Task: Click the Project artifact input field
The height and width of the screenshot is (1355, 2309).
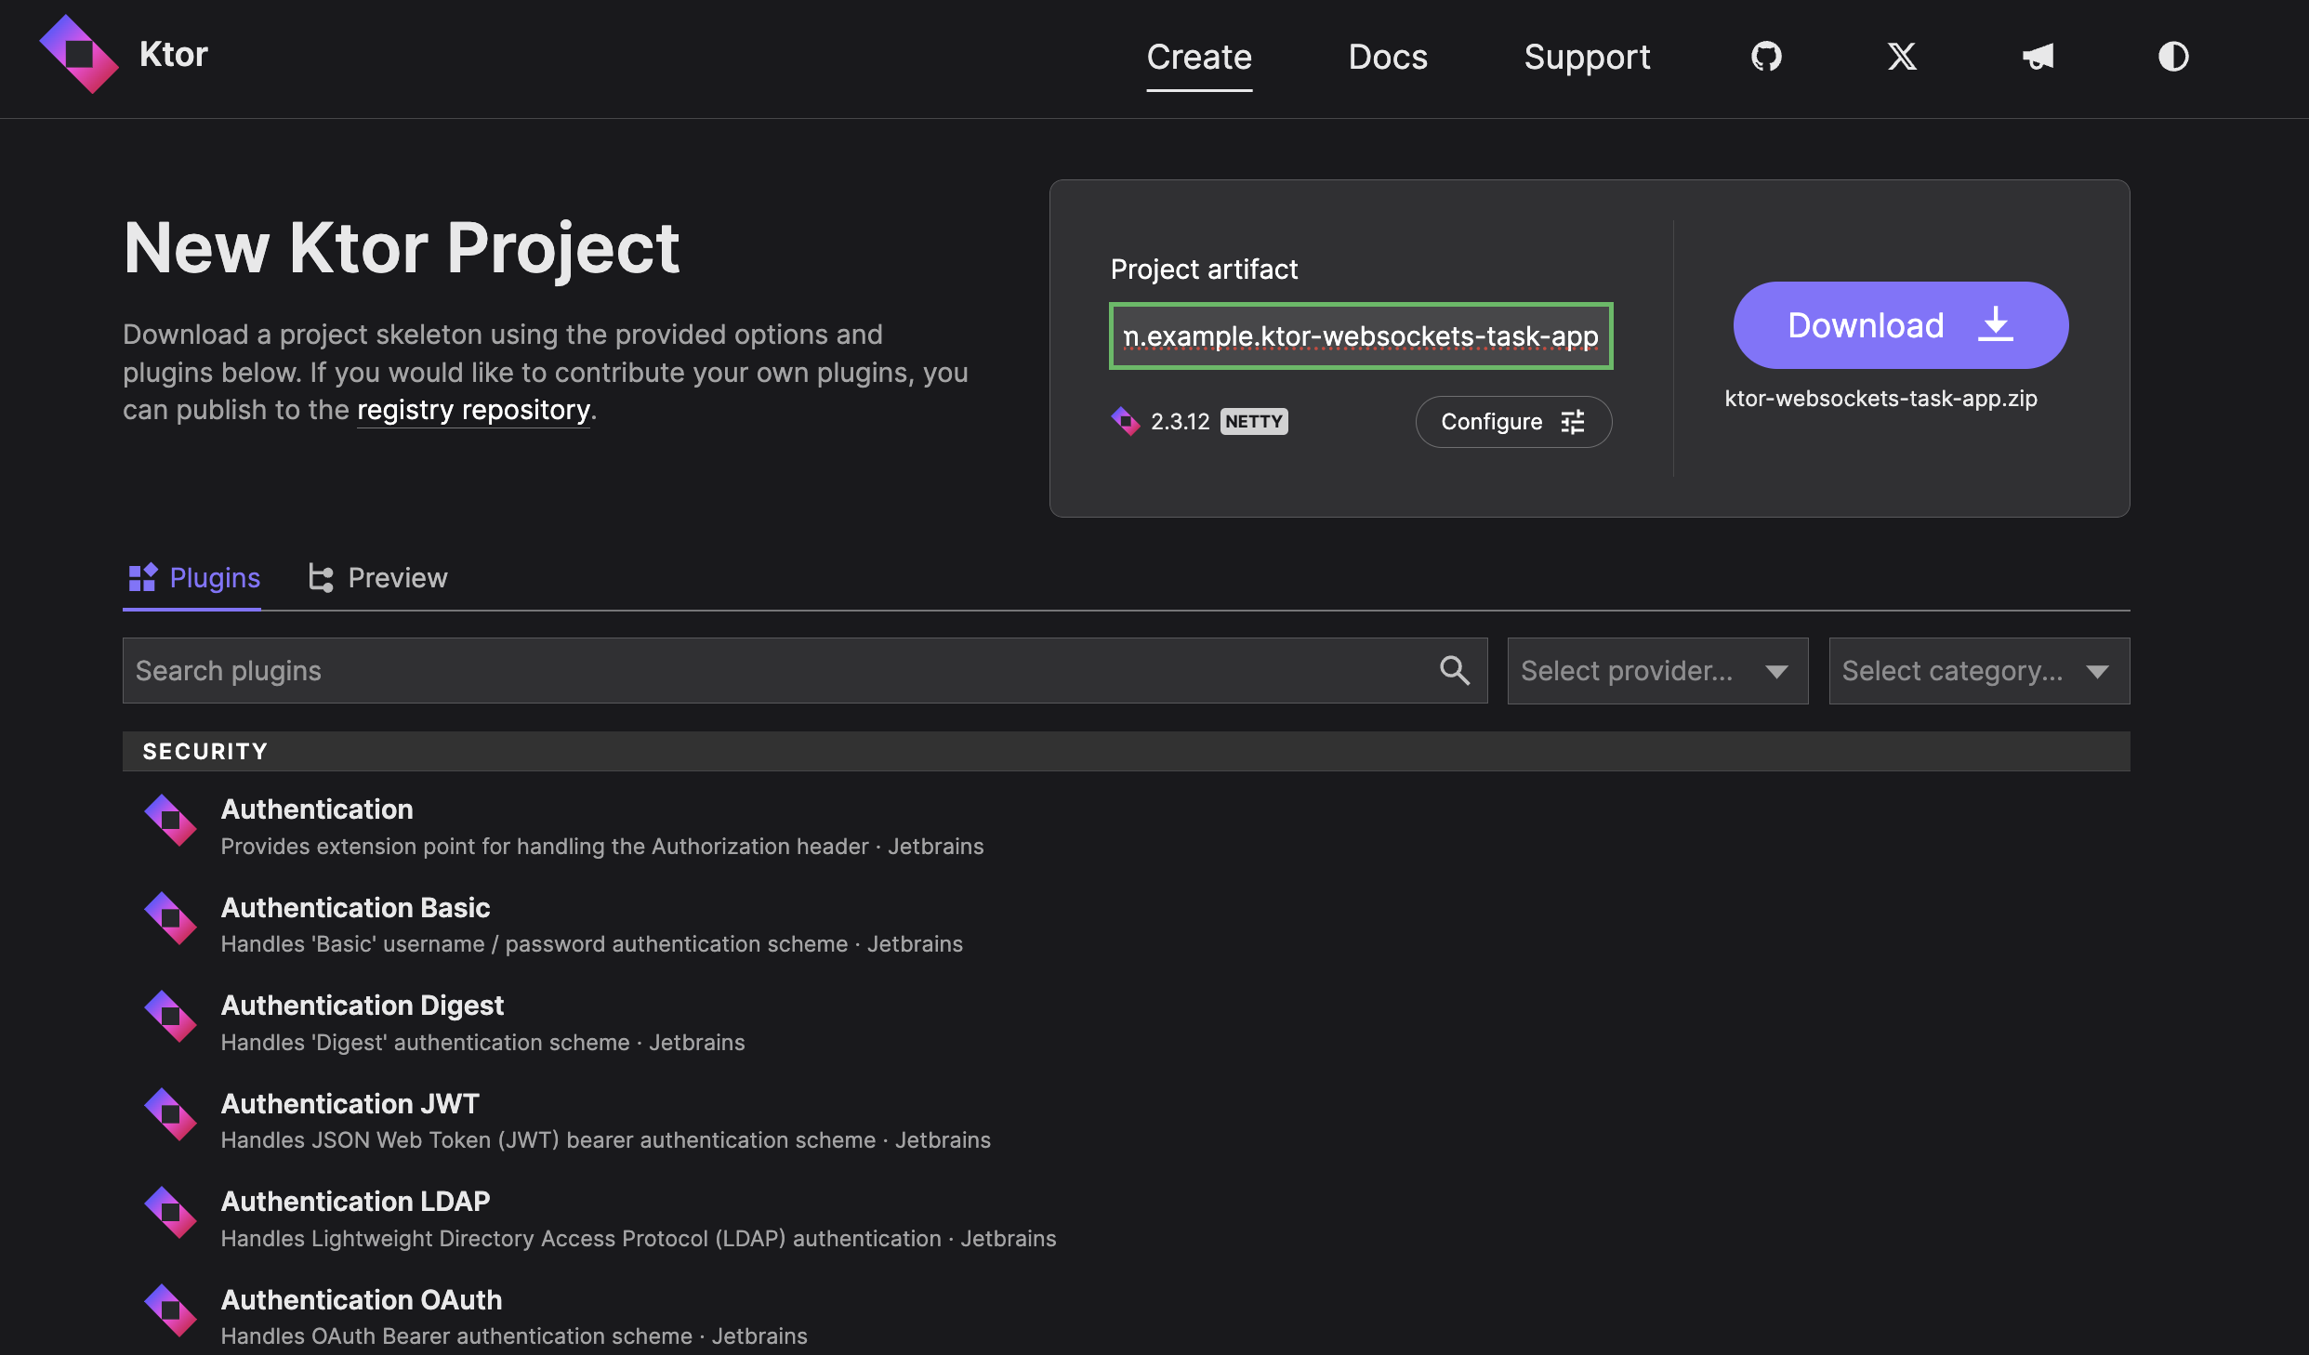Action: 1361,335
